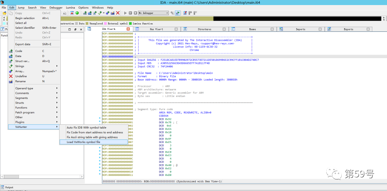Click breakpoint list toolbar icon
387x191 pixels.
point(185,13)
